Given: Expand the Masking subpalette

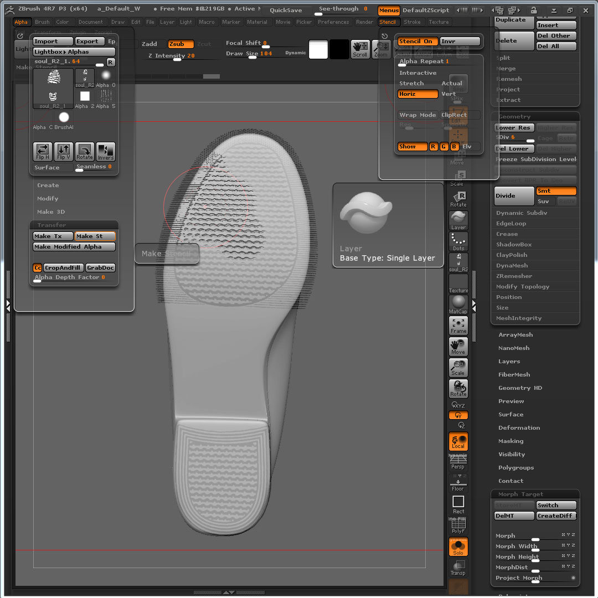Looking at the screenshot, I should [x=511, y=441].
